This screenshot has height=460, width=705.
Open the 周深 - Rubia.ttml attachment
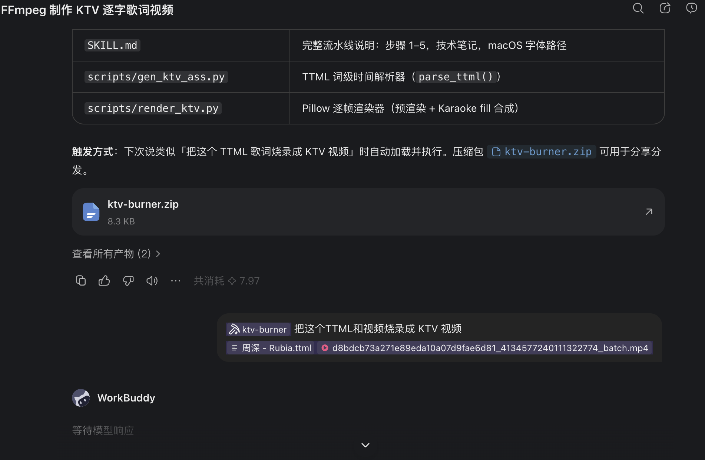point(271,348)
